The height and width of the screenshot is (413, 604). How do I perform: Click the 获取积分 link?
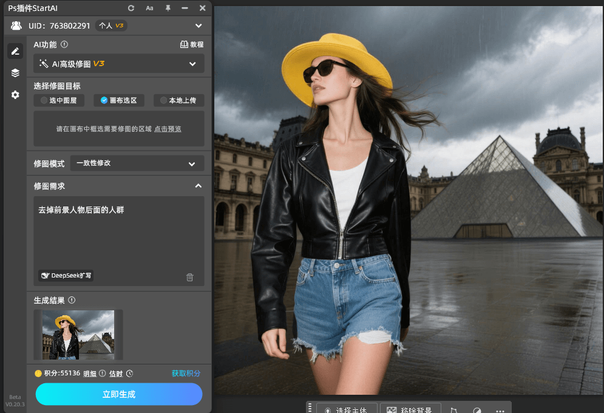186,374
